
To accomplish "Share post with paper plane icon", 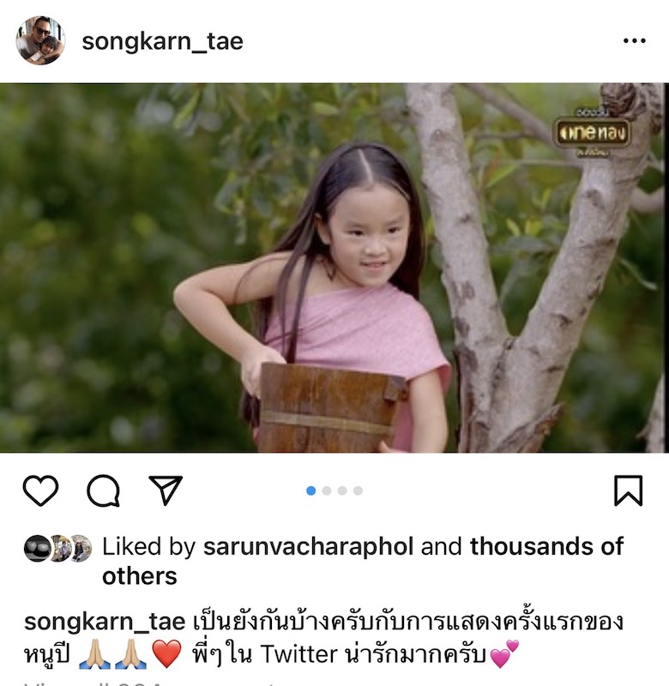I will [166, 490].
